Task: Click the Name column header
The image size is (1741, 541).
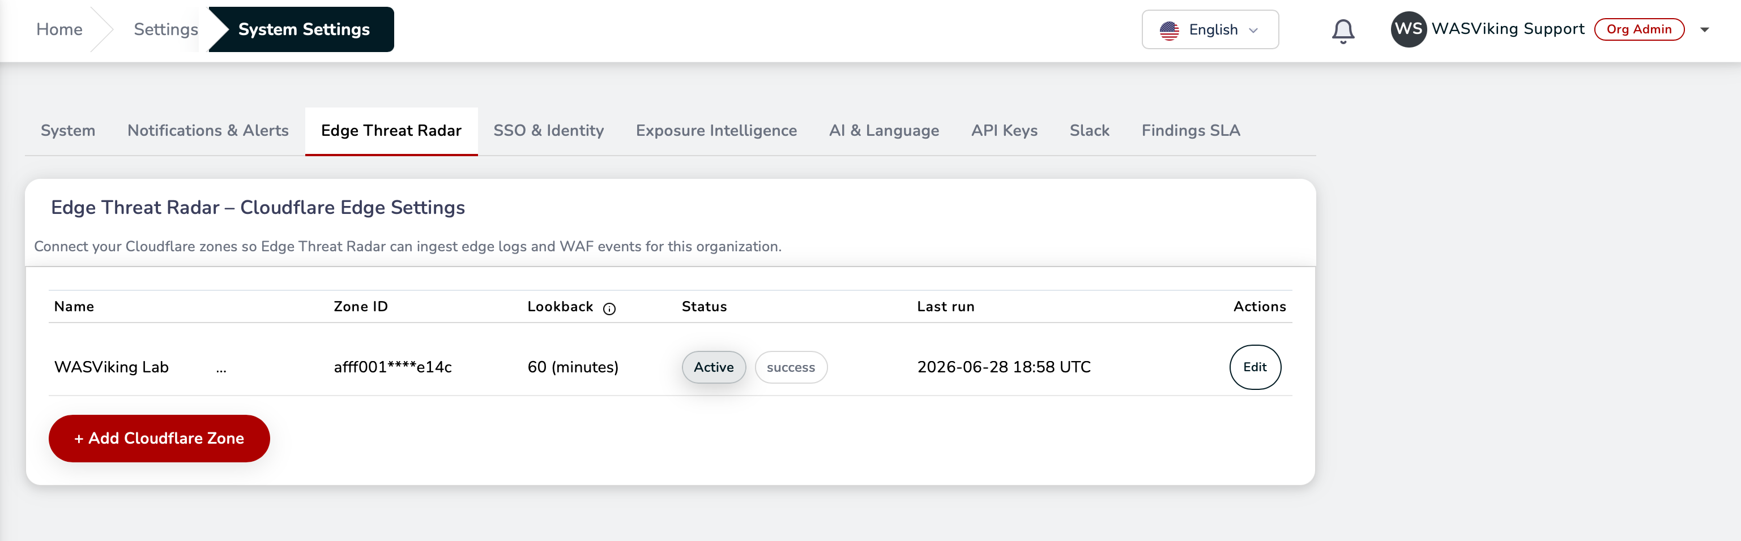Action: pyautogui.click(x=74, y=307)
